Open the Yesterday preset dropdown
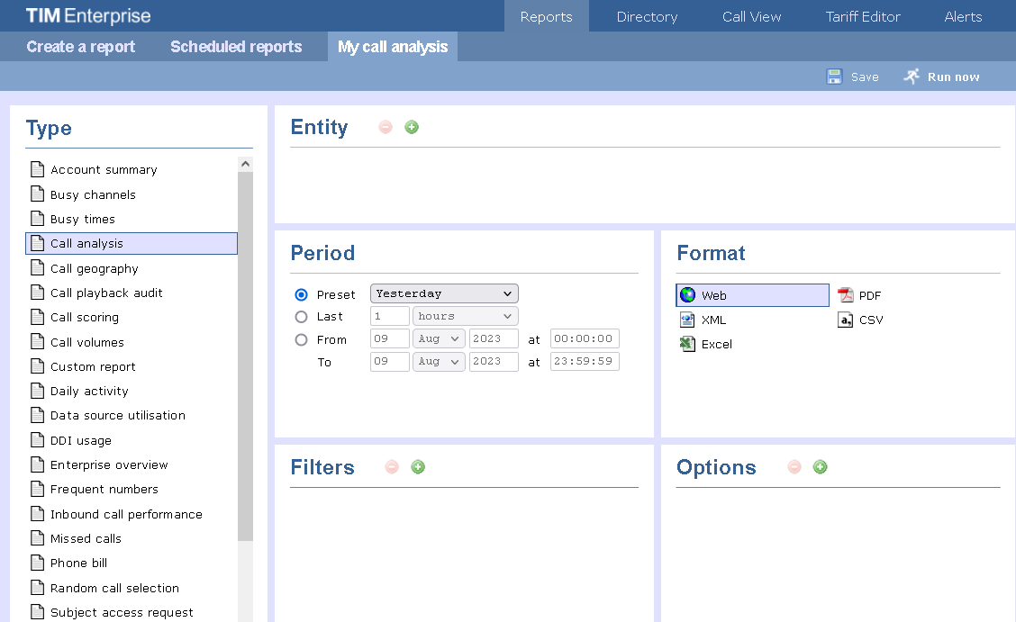The height and width of the screenshot is (622, 1016). tap(444, 293)
